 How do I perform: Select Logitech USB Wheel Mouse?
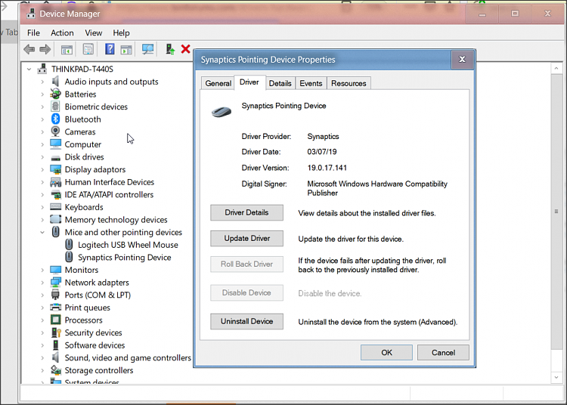[x=128, y=245]
